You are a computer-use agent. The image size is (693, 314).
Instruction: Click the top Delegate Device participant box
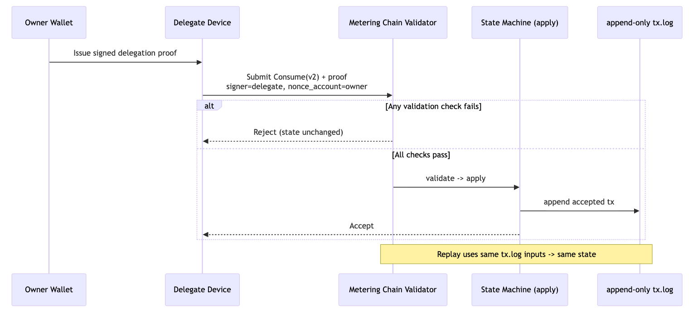coord(202,23)
